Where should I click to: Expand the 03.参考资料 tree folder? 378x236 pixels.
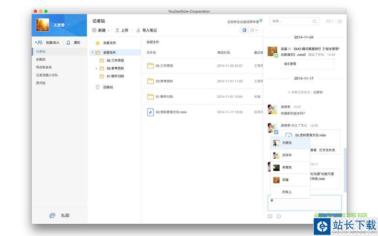click(x=96, y=68)
